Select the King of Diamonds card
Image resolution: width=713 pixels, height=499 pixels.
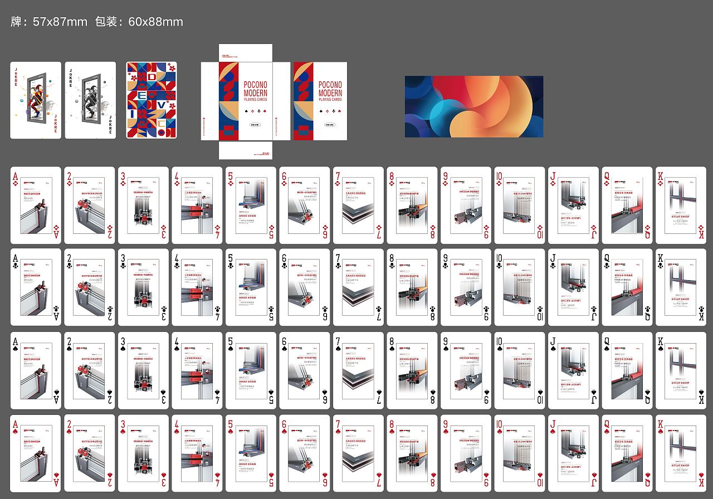pyautogui.click(x=681, y=205)
